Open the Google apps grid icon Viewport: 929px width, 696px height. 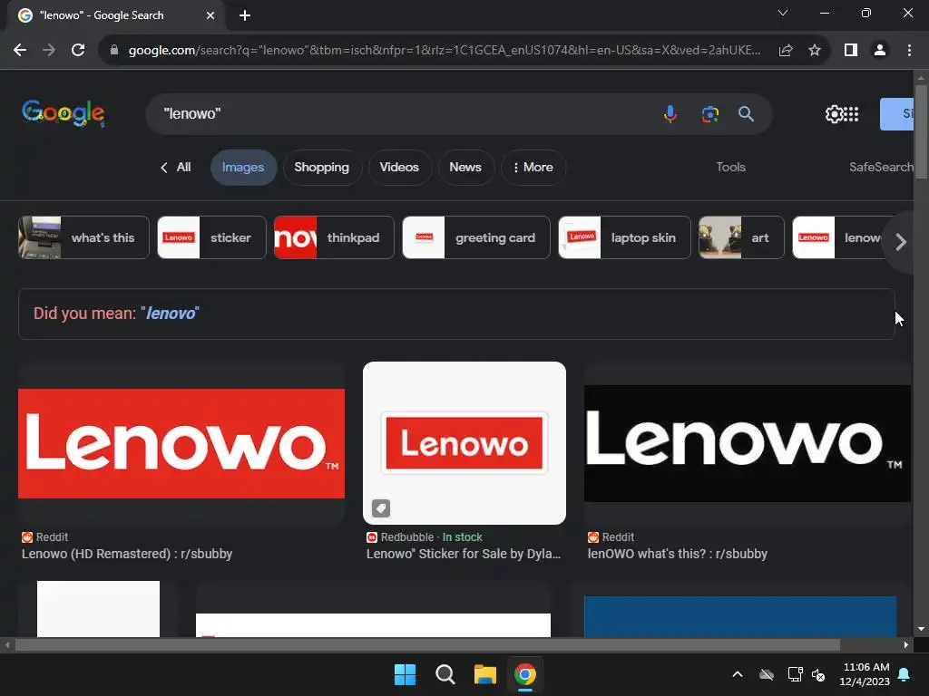coord(851,113)
